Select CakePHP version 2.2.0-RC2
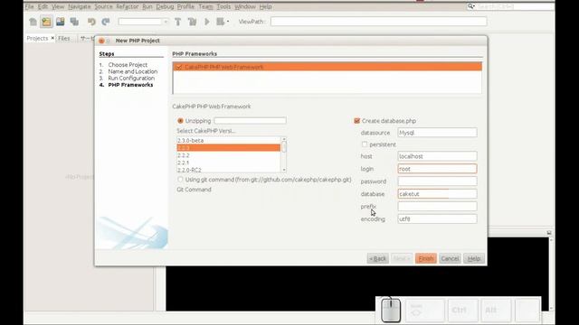This screenshot has height=325, width=579. [x=229, y=170]
